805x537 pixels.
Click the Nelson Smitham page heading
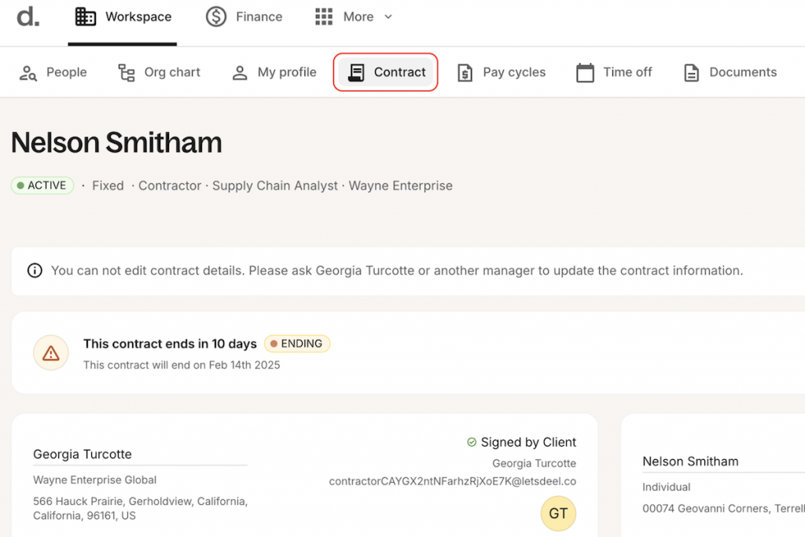pos(116,142)
